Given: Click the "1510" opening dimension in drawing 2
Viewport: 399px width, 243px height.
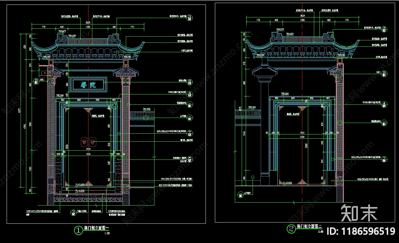Looking at the screenshot, I should point(302,133).
